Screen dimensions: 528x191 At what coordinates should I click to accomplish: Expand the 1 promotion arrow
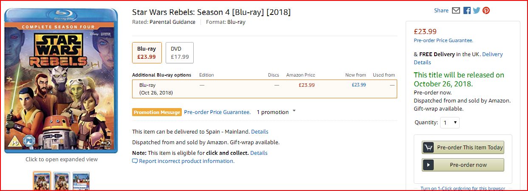coord(294,111)
